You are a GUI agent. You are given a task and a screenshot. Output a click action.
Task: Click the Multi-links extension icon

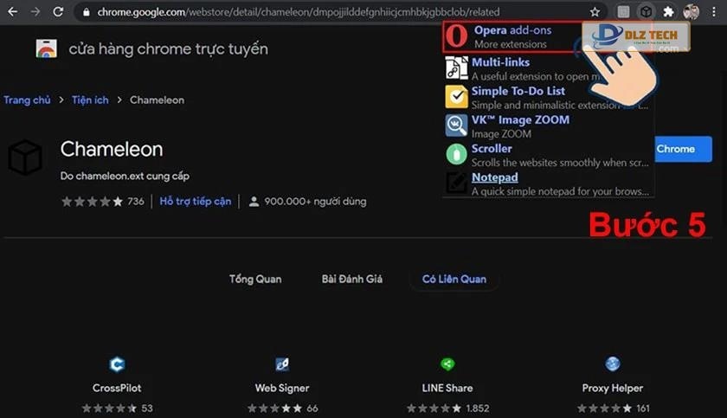pos(456,68)
